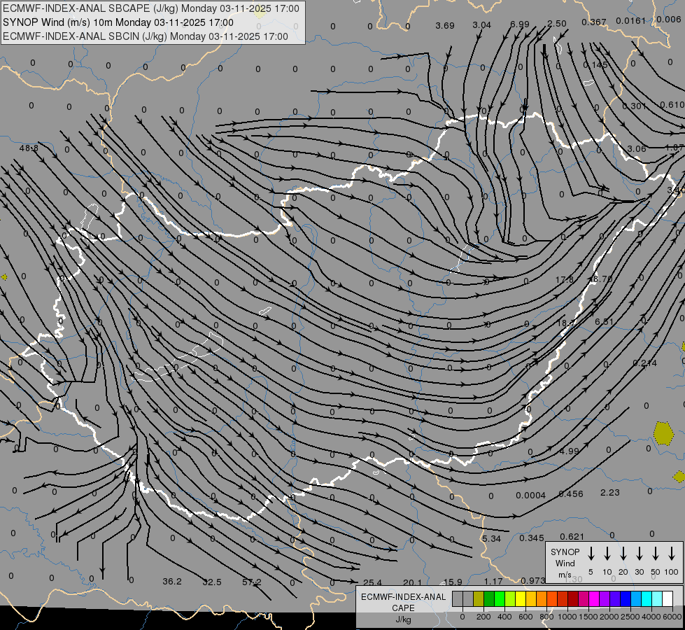Image resolution: width=685 pixels, height=630 pixels.
Task: Click the 1000 tick label in the CAPE legend
Action: click(x=567, y=617)
